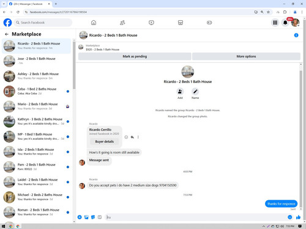
Task: Open the Windows Start button
Action: [x=3, y=226]
